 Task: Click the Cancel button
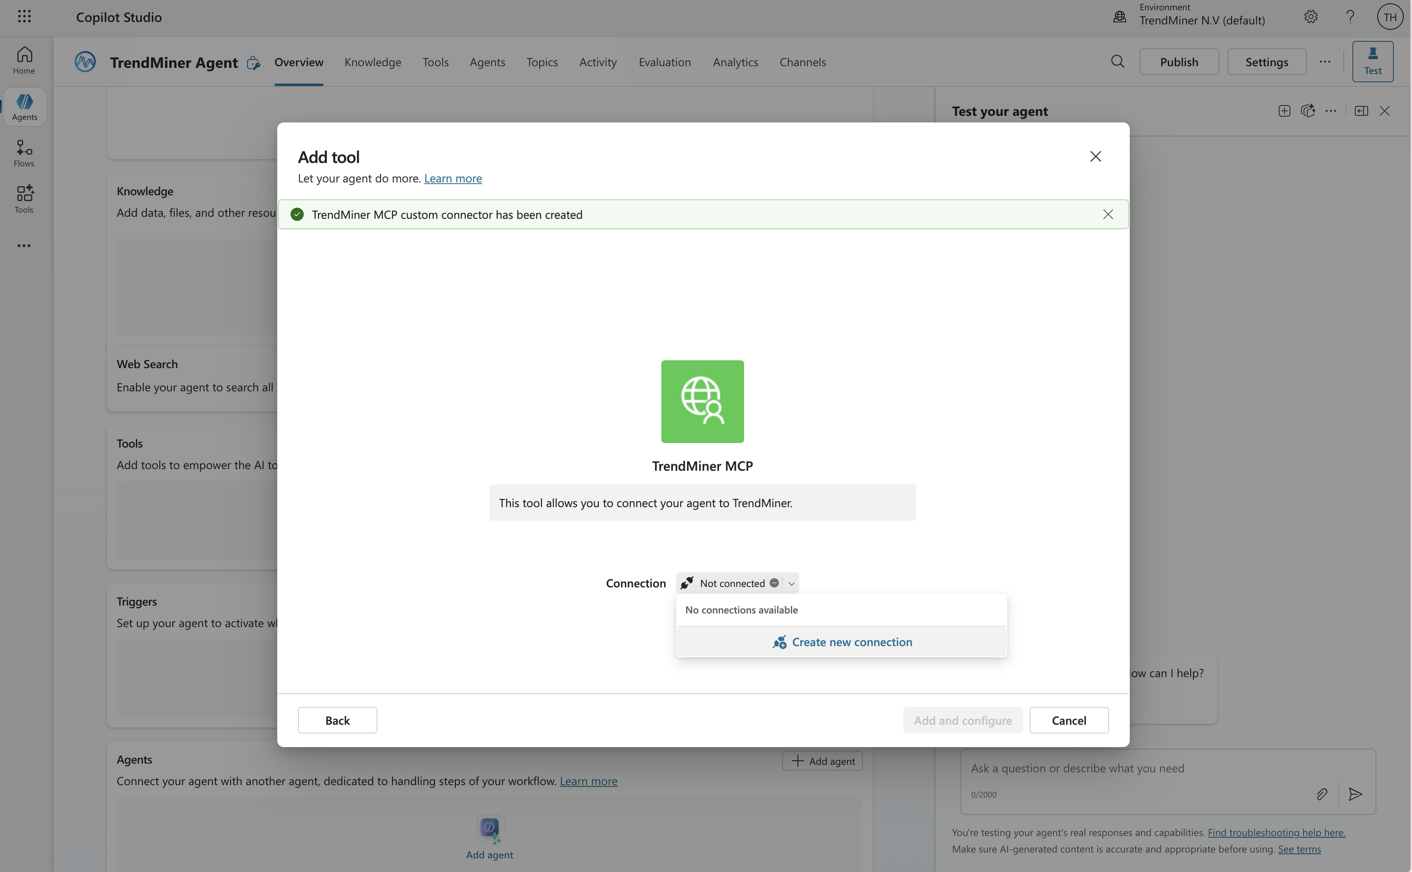click(1069, 720)
